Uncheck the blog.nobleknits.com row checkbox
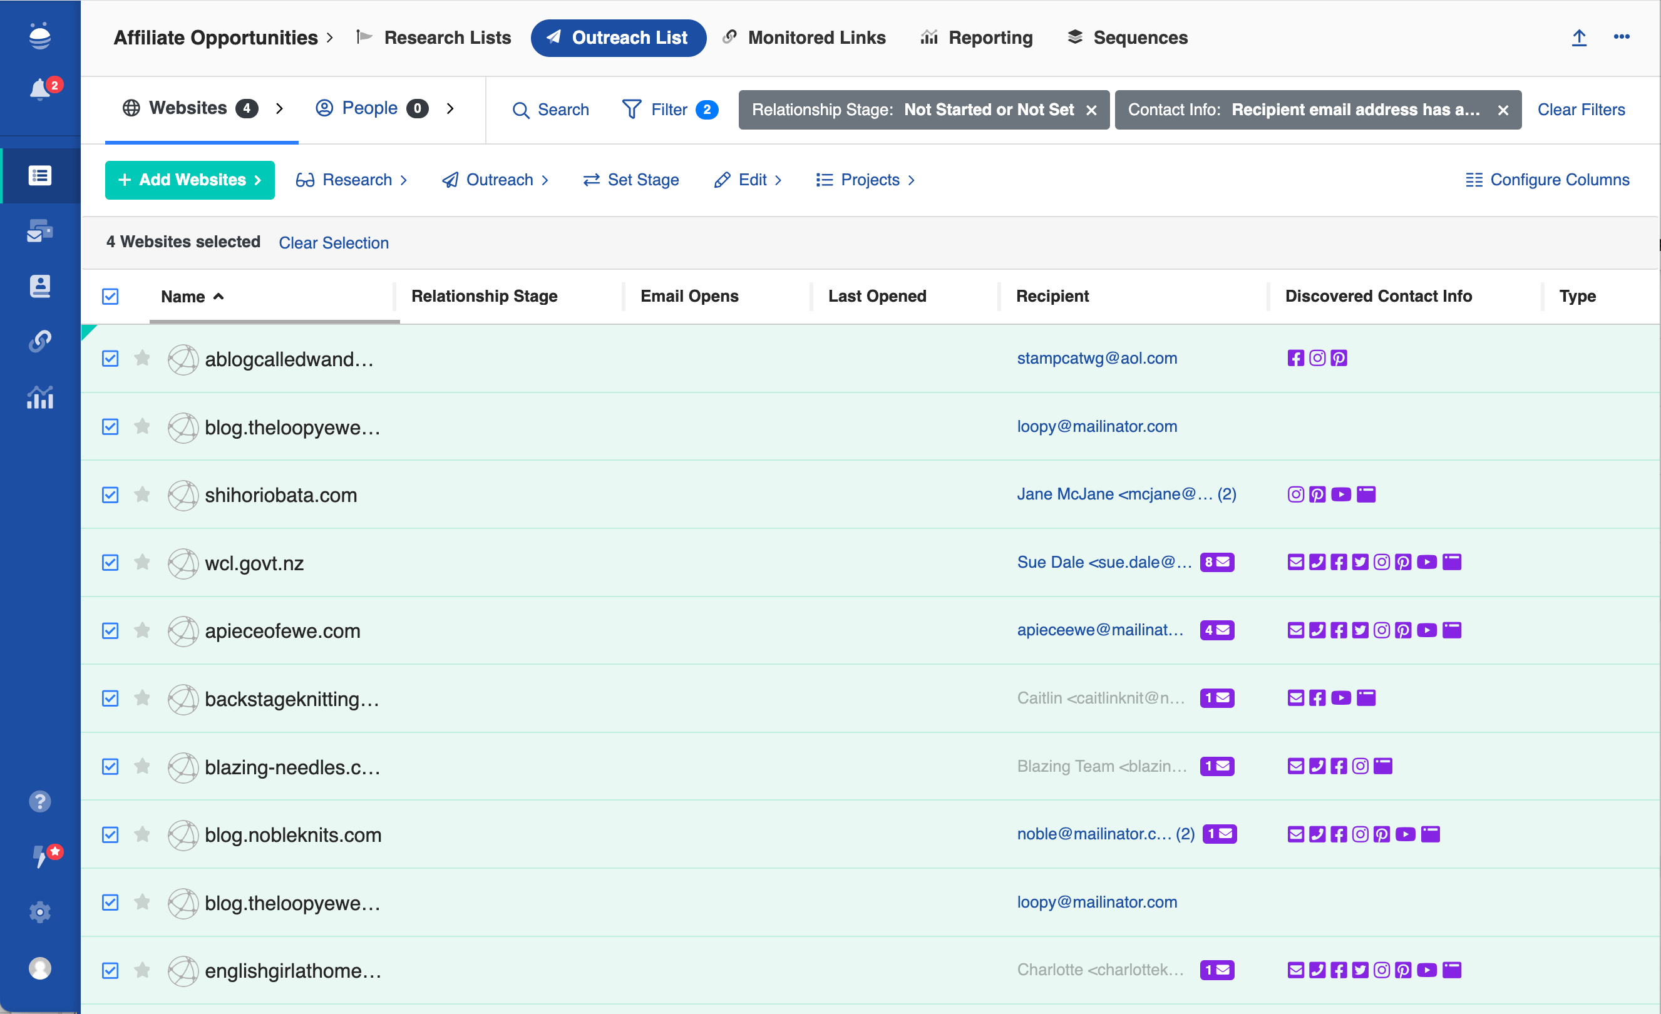 pos(110,835)
